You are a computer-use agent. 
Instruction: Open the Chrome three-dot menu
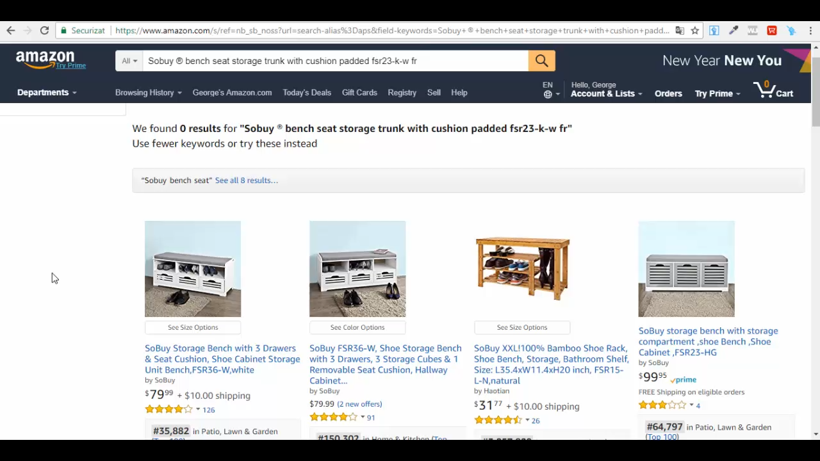(x=810, y=30)
